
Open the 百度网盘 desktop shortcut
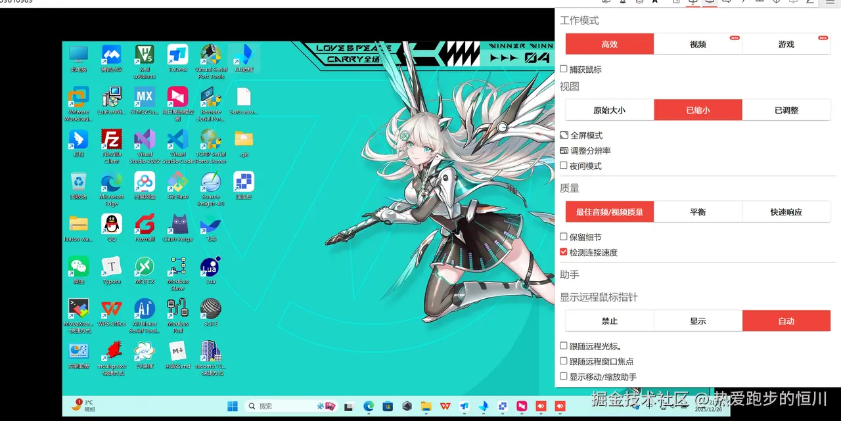pyautogui.click(x=144, y=185)
